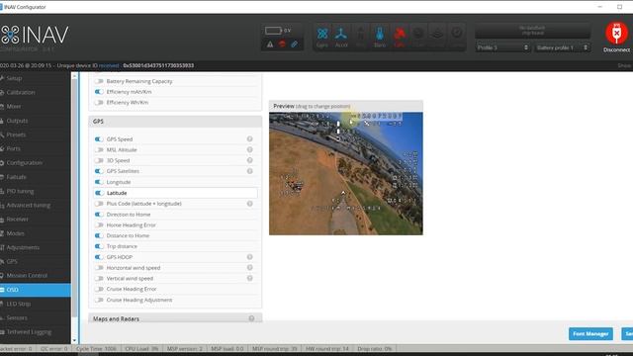Image resolution: width=633 pixels, height=356 pixels.
Task: Click the Disconnect label
Action: pos(616,50)
